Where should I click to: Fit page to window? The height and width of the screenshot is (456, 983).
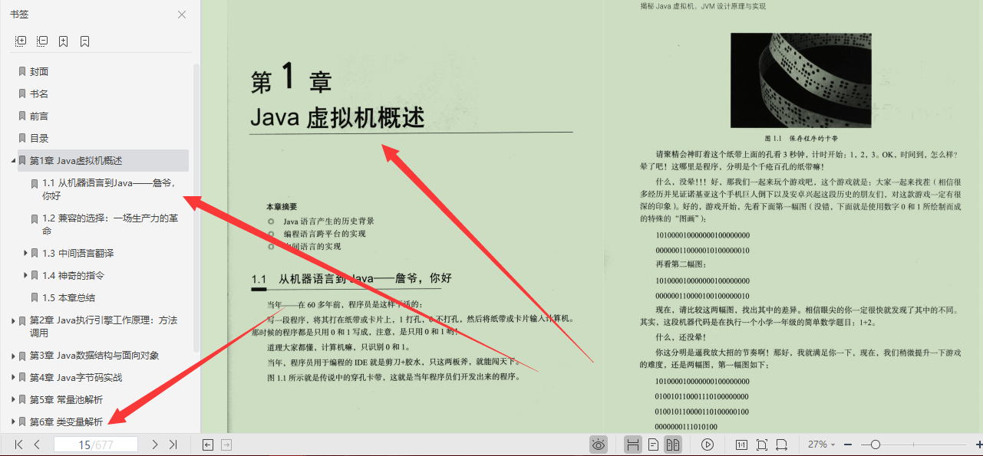click(x=762, y=445)
